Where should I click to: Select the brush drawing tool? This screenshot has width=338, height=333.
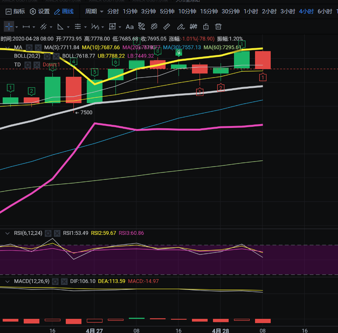(180, 27)
